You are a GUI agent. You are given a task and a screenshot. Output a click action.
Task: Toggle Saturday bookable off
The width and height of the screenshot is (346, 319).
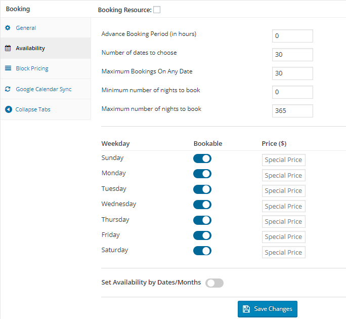point(202,251)
